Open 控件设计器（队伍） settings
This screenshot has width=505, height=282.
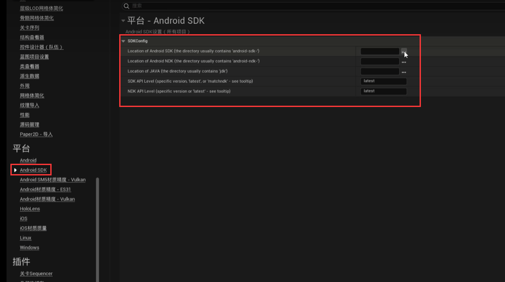tap(42, 47)
